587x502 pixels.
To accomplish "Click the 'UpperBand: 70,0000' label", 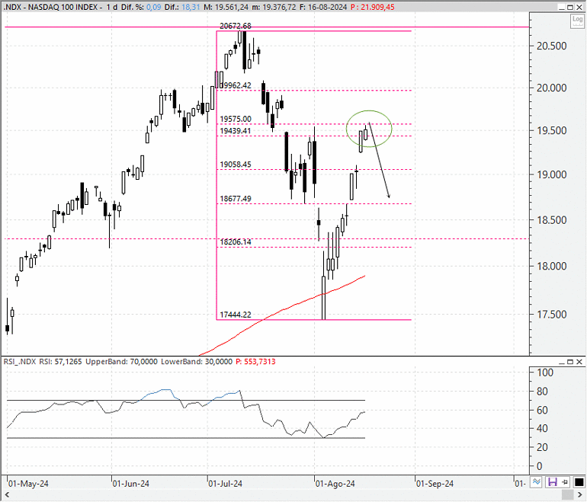I will [x=122, y=362].
